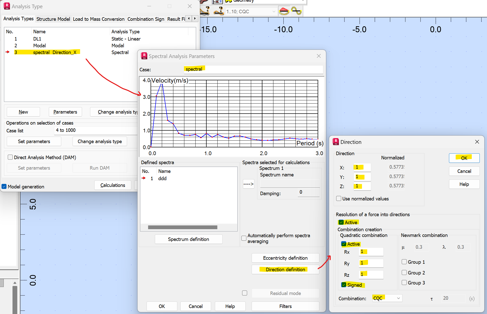The height and width of the screenshot is (314, 487).
Task: Switch to the Structure Model tab
Action: pyautogui.click(x=53, y=19)
